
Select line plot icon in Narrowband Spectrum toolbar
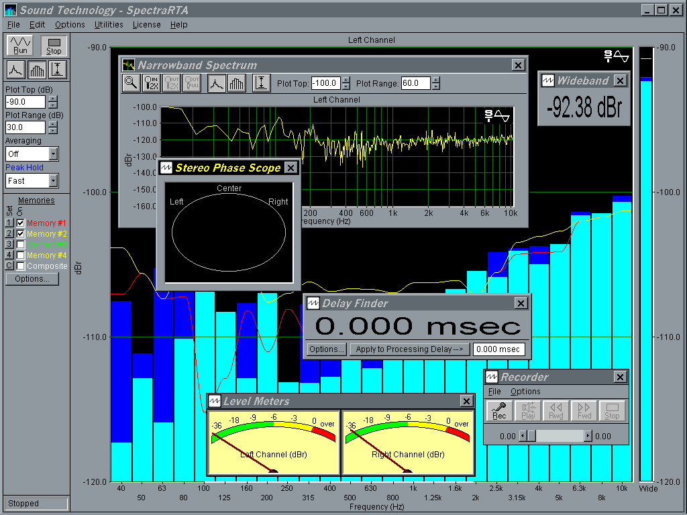coord(217,82)
